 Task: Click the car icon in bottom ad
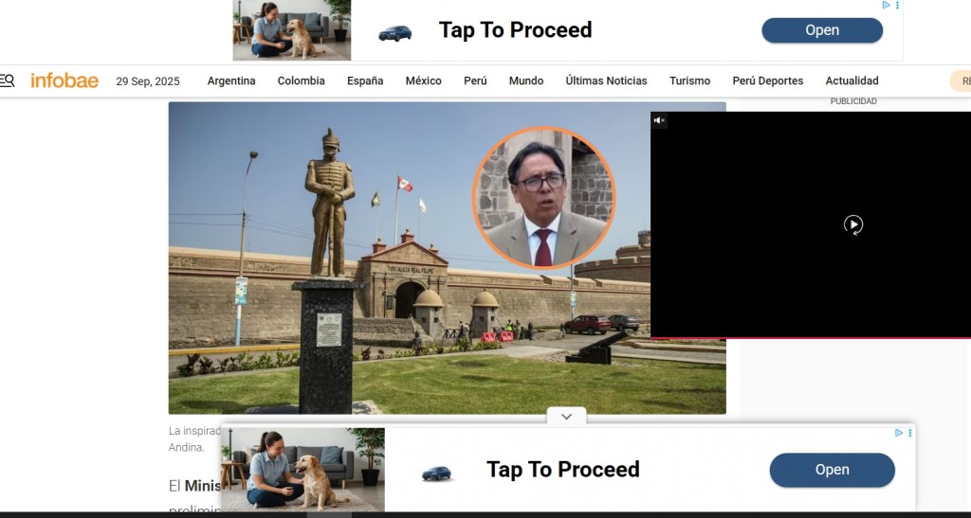coord(437,473)
